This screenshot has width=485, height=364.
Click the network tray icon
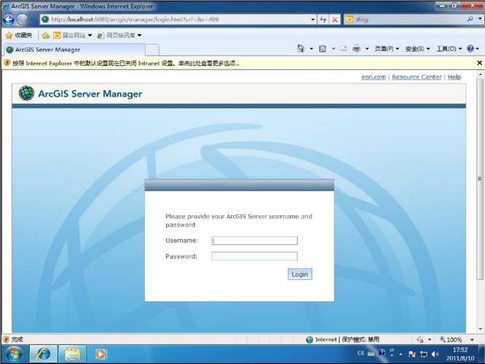[x=423, y=355]
